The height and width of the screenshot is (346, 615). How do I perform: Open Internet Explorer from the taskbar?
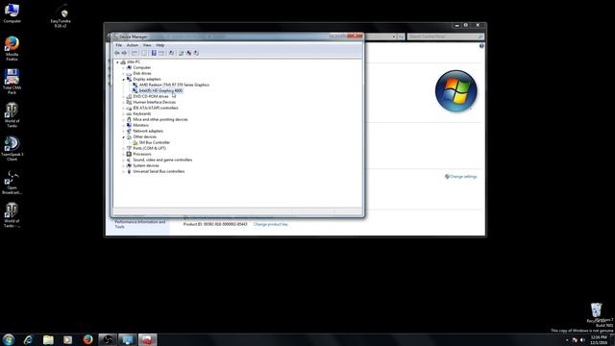click(28, 339)
